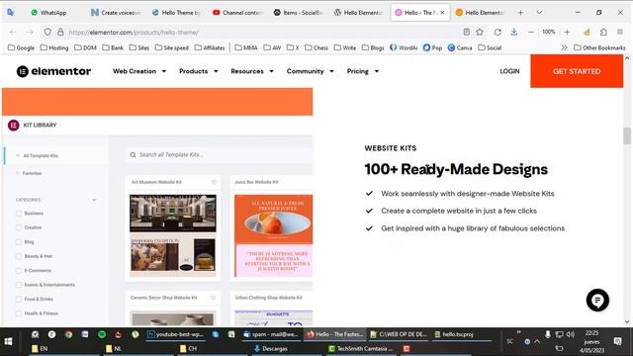
Task: Favorite the Art Museum Website Kit heart
Action: coord(214,182)
